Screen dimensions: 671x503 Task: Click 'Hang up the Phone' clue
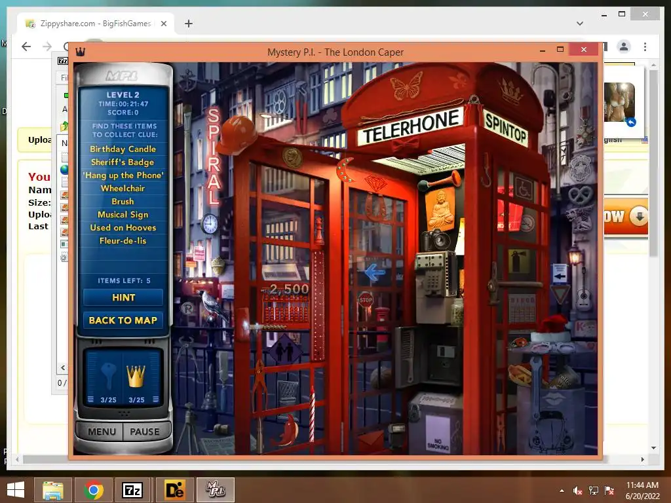point(123,175)
